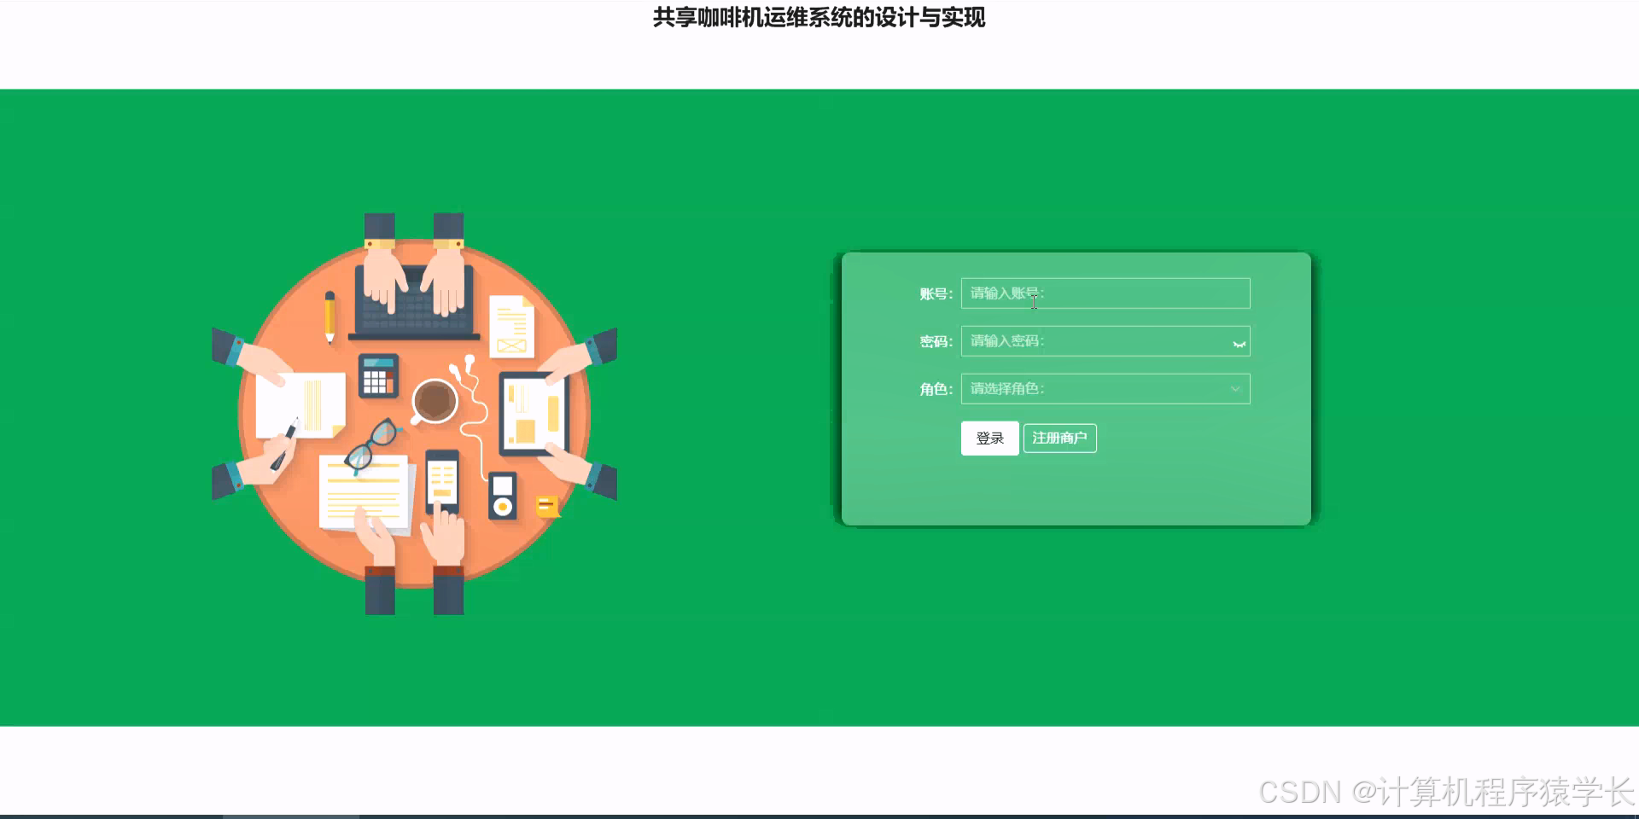
Task: Toggle password visibility eye icon
Action: coord(1239,344)
